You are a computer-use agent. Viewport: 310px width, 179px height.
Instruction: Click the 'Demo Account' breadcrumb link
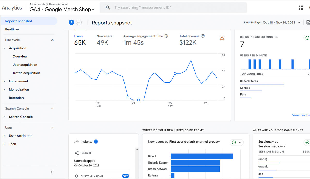point(58,4)
